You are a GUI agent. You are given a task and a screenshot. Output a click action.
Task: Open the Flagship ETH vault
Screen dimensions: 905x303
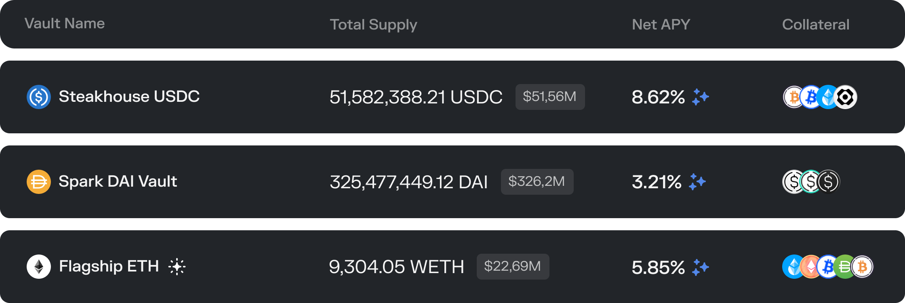click(452, 267)
